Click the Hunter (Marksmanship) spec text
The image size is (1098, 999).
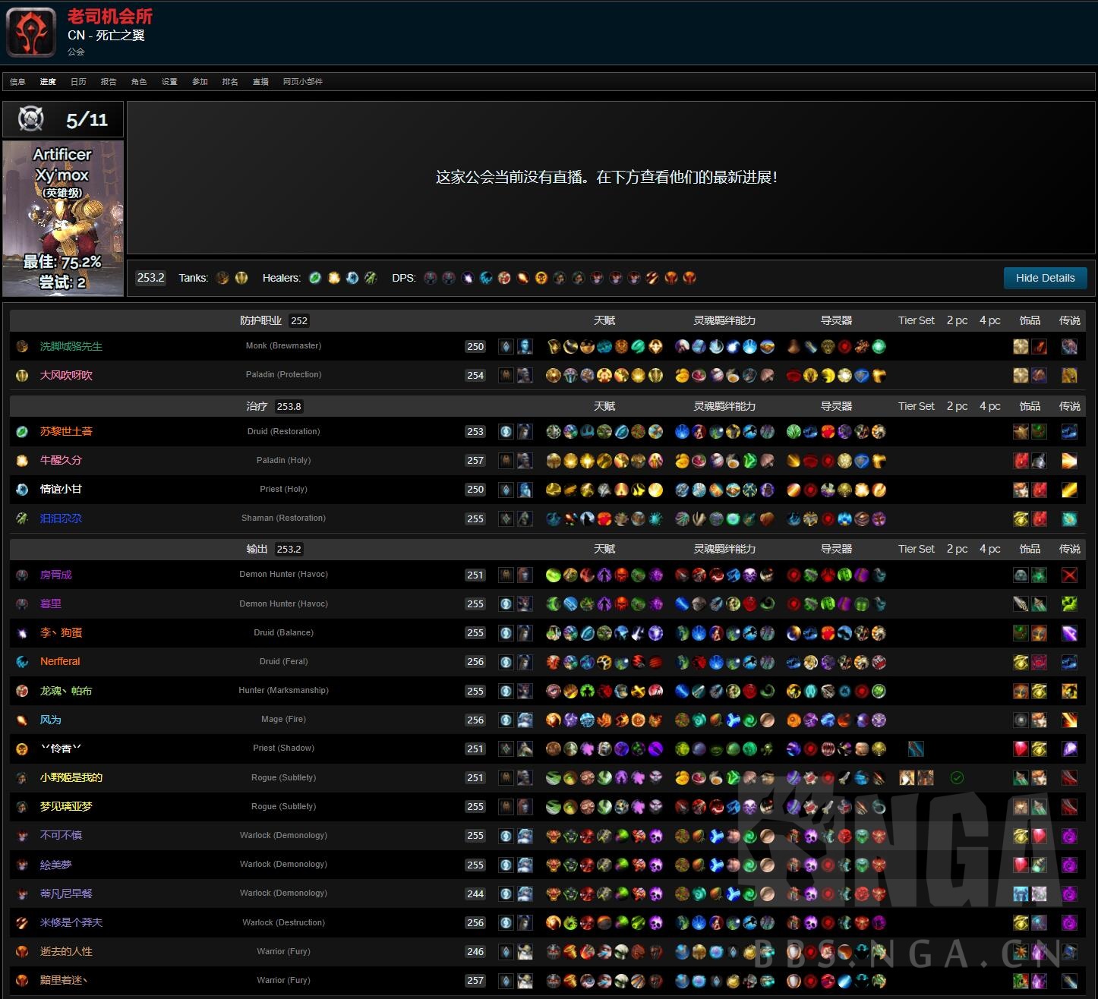(x=283, y=690)
